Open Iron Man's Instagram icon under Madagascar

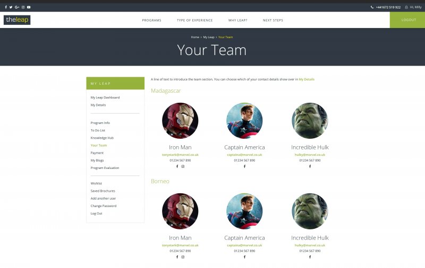click(183, 166)
